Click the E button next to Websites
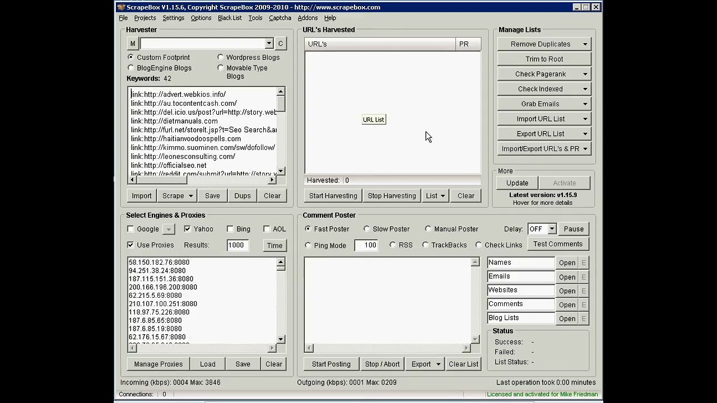The width and height of the screenshot is (717, 403). point(584,290)
